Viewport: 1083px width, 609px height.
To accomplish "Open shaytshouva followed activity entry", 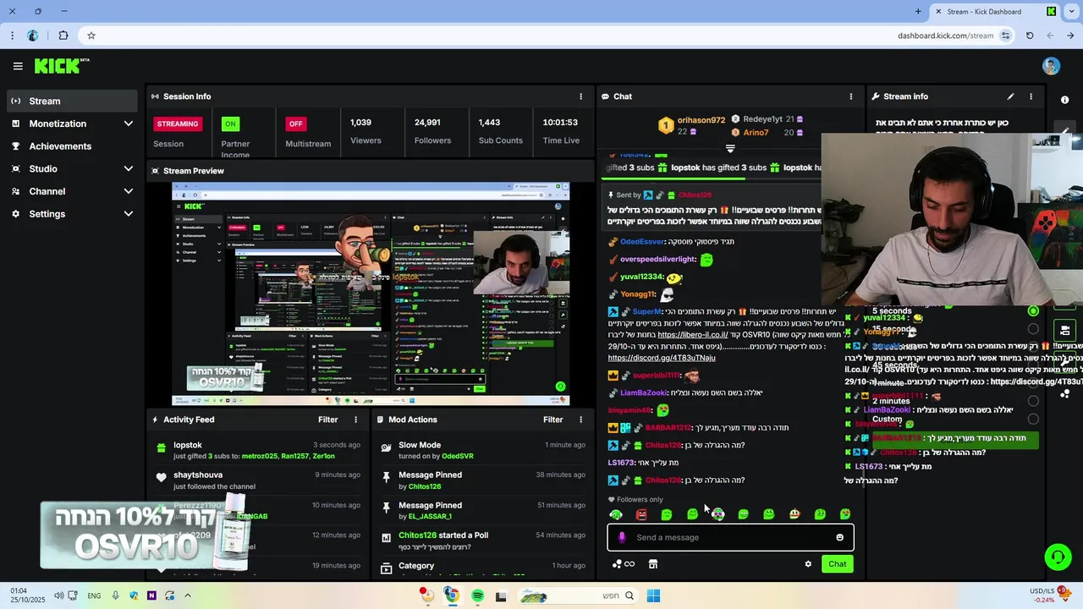I will (258, 480).
